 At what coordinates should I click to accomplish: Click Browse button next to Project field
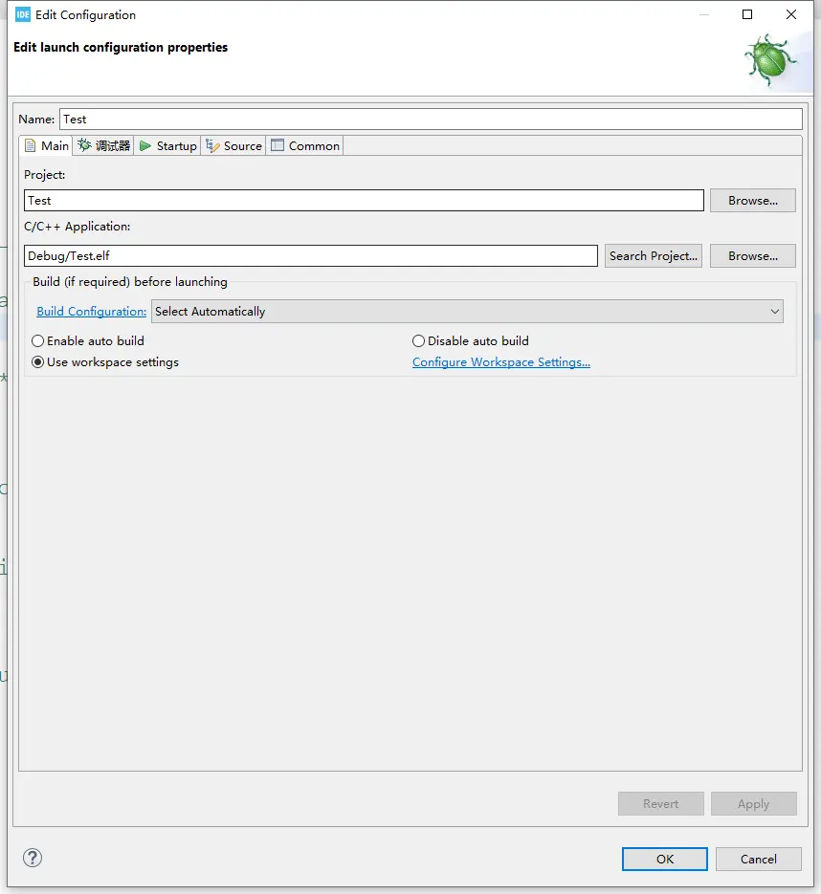click(x=752, y=201)
